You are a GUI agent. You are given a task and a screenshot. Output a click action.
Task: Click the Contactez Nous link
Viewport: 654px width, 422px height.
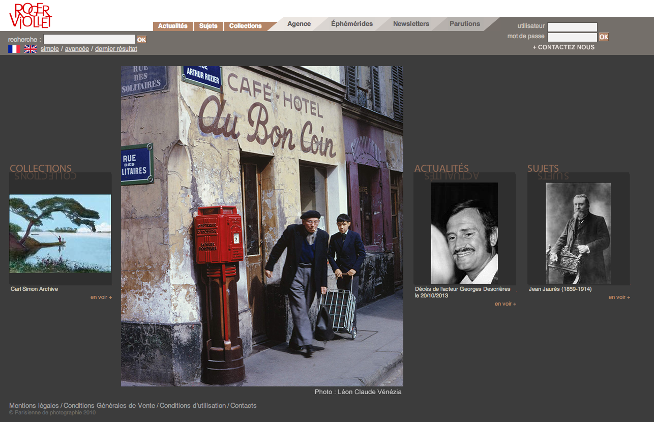click(563, 47)
